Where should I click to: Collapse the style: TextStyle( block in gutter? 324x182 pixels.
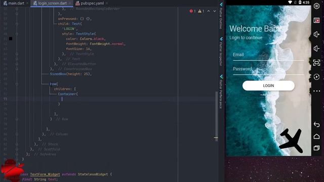click(x=17, y=34)
